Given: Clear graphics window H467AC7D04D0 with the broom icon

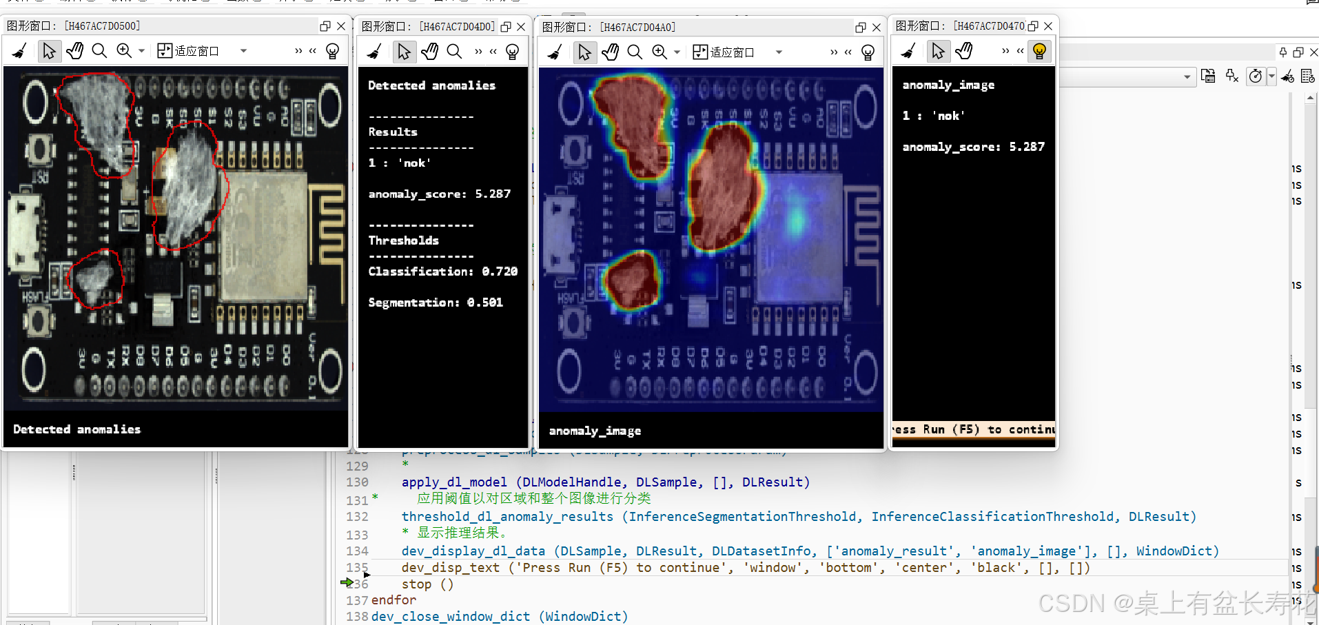Looking at the screenshot, I should [375, 52].
